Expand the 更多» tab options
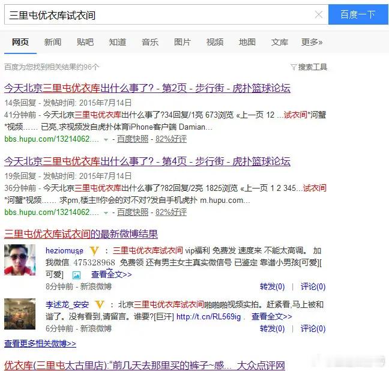 [x=312, y=42]
